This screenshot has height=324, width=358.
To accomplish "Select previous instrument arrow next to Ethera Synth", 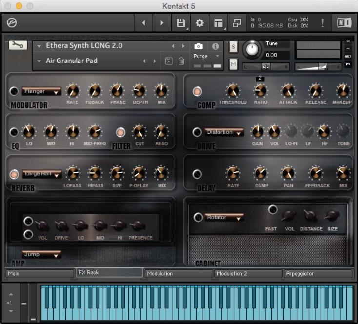I will point(173,46).
